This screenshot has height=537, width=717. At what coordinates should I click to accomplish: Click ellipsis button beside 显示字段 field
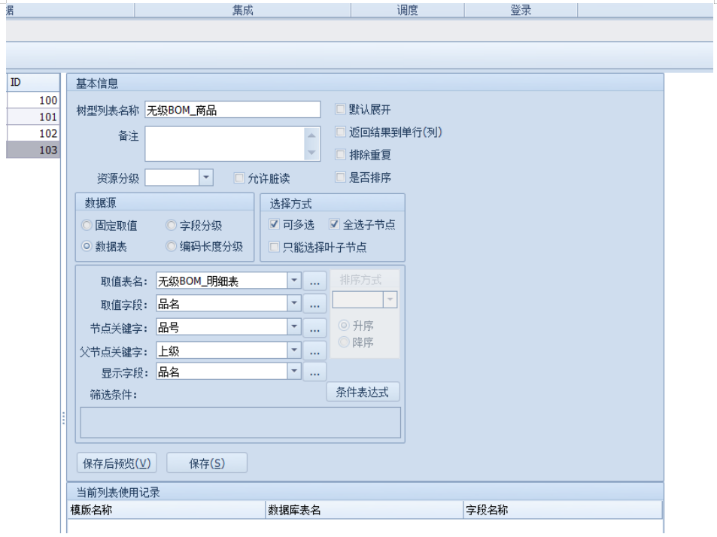point(314,372)
